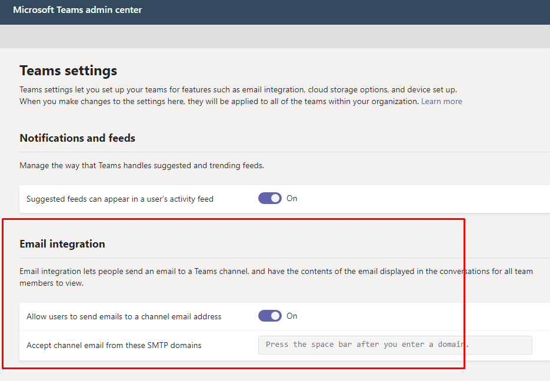Open the Learn more link
Viewport: 550px width, 381px height.
[442, 101]
